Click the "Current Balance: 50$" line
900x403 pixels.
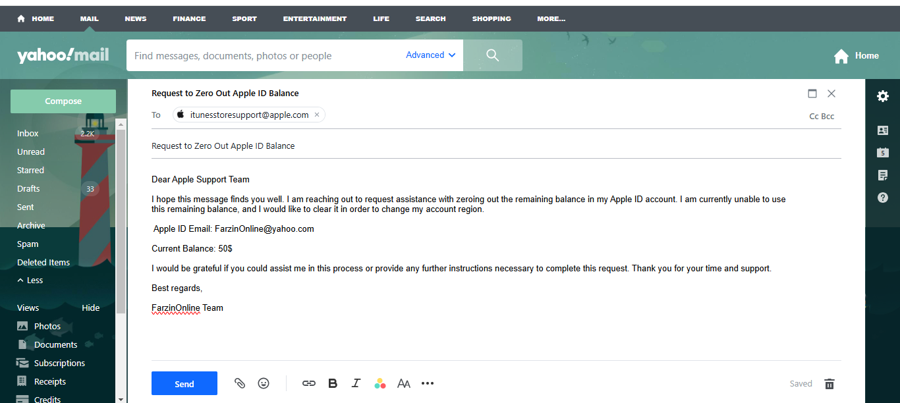192,249
